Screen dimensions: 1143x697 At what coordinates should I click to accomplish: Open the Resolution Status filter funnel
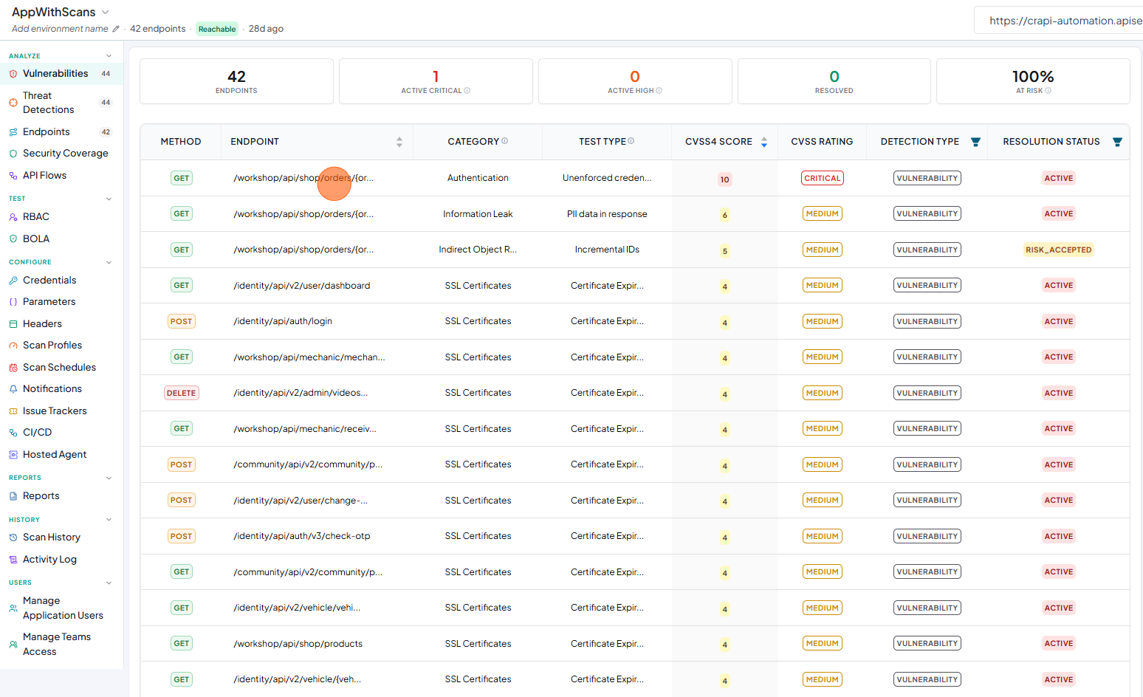[x=1117, y=142]
